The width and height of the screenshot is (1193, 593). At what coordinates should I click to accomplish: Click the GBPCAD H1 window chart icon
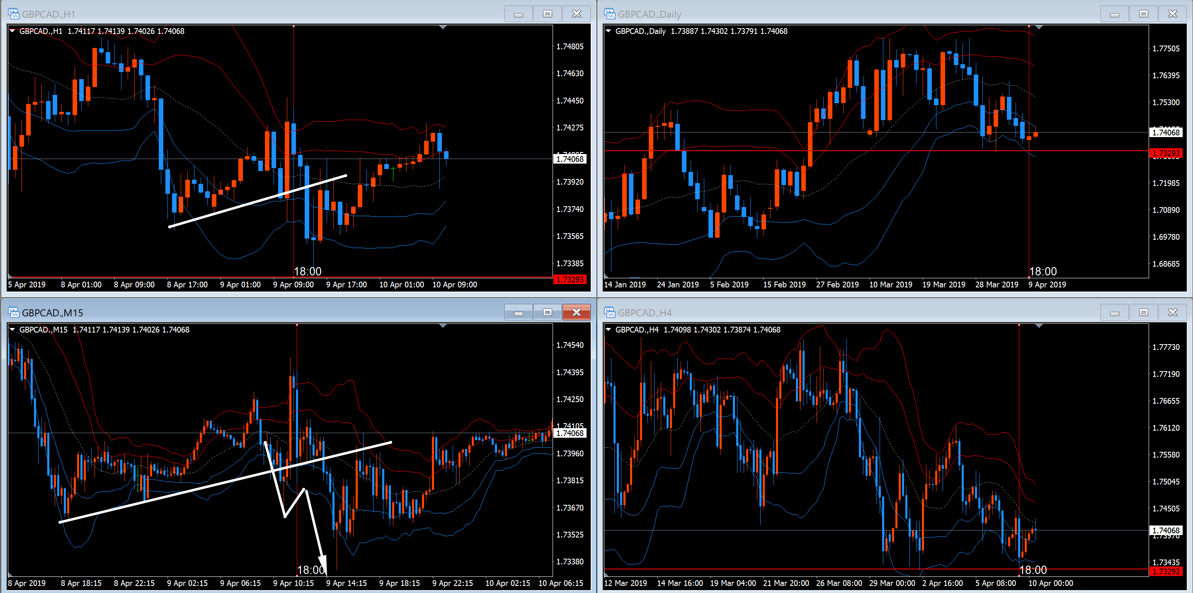click(13, 14)
